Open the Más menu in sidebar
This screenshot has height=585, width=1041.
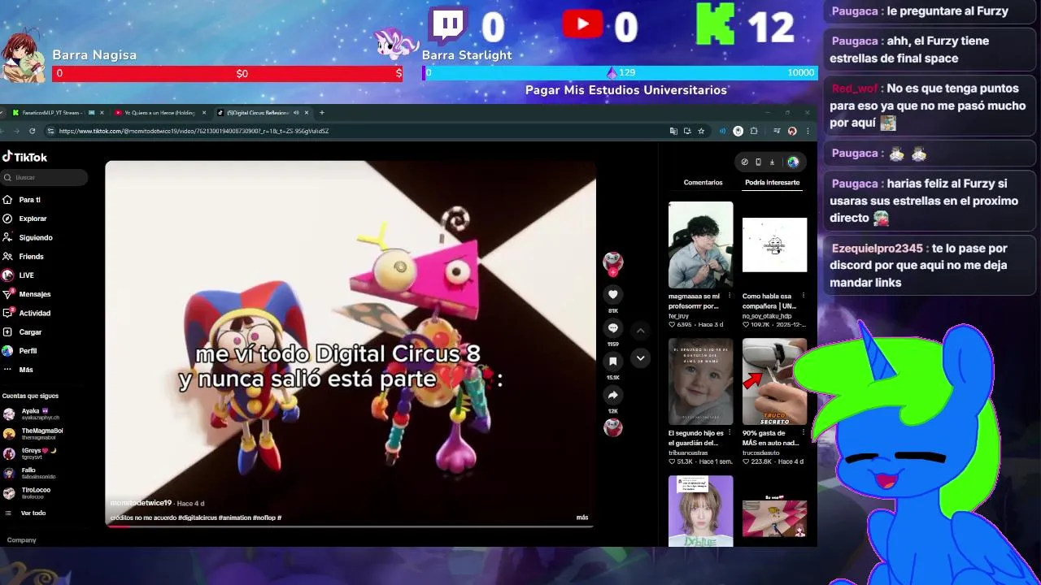[19, 370]
